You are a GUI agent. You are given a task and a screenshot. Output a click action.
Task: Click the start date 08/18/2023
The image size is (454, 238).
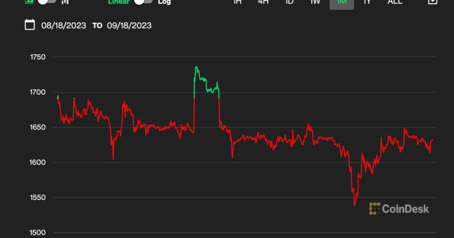point(63,25)
